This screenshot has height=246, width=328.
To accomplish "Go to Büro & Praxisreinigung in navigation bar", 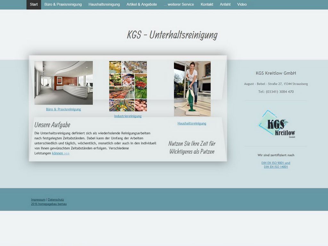I will click(63, 4).
